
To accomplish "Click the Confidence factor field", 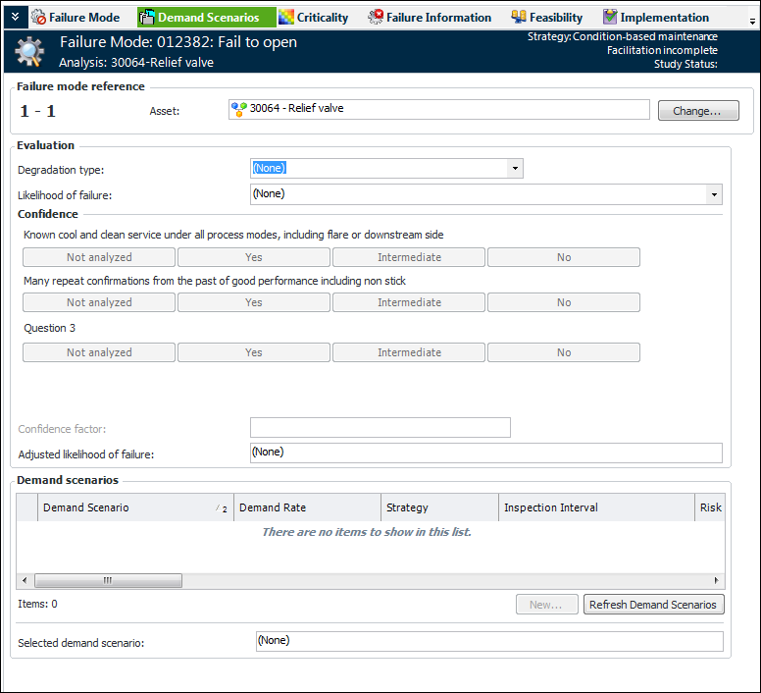I will tap(380, 427).
